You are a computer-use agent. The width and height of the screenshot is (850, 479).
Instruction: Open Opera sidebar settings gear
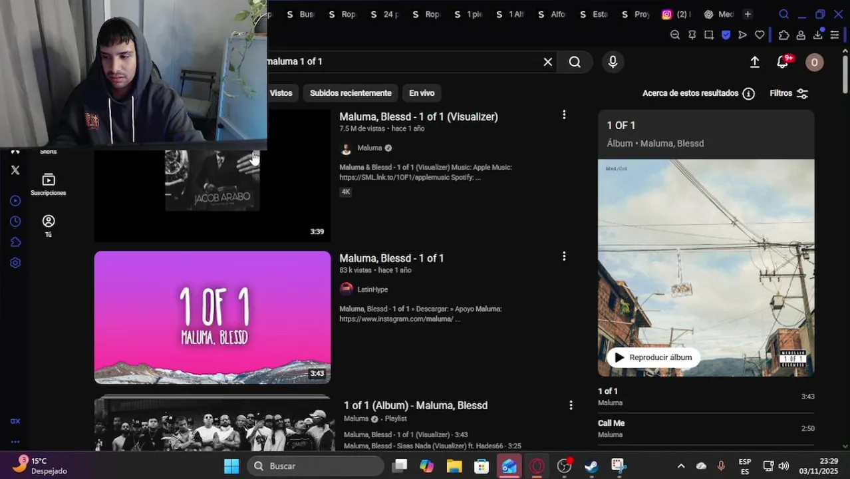(x=15, y=263)
